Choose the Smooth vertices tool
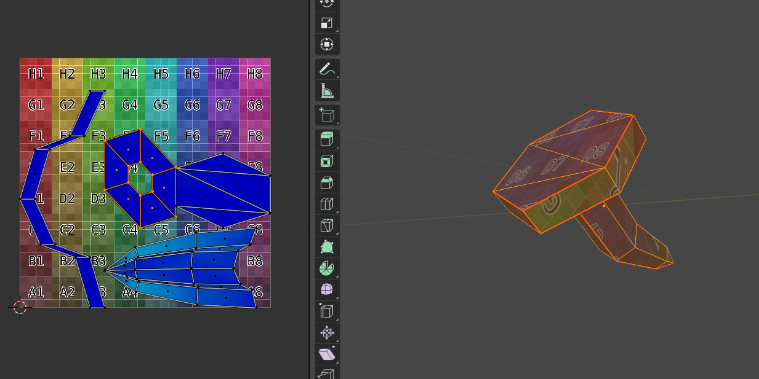Viewport: 759px width, 379px height. (327, 289)
